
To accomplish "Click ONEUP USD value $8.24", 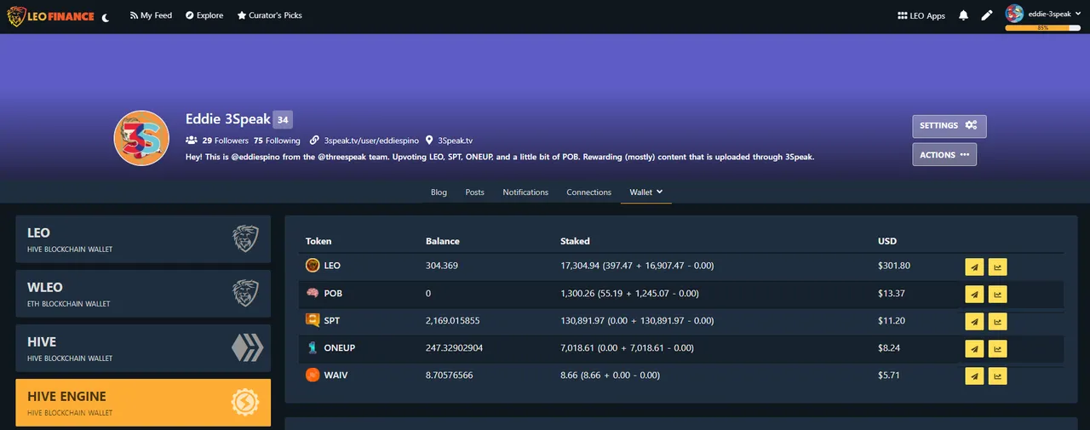I will [x=889, y=347].
